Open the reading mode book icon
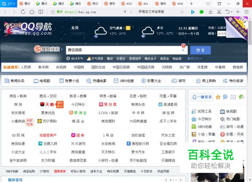This screenshot has height=182, width=252. [41, 12]
